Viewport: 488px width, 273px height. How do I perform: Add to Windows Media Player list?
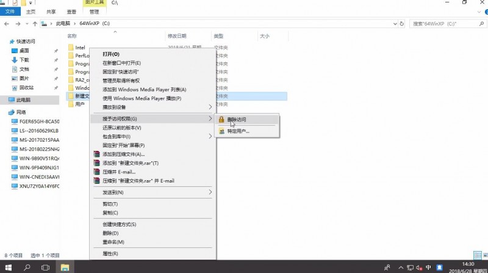click(x=145, y=89)
